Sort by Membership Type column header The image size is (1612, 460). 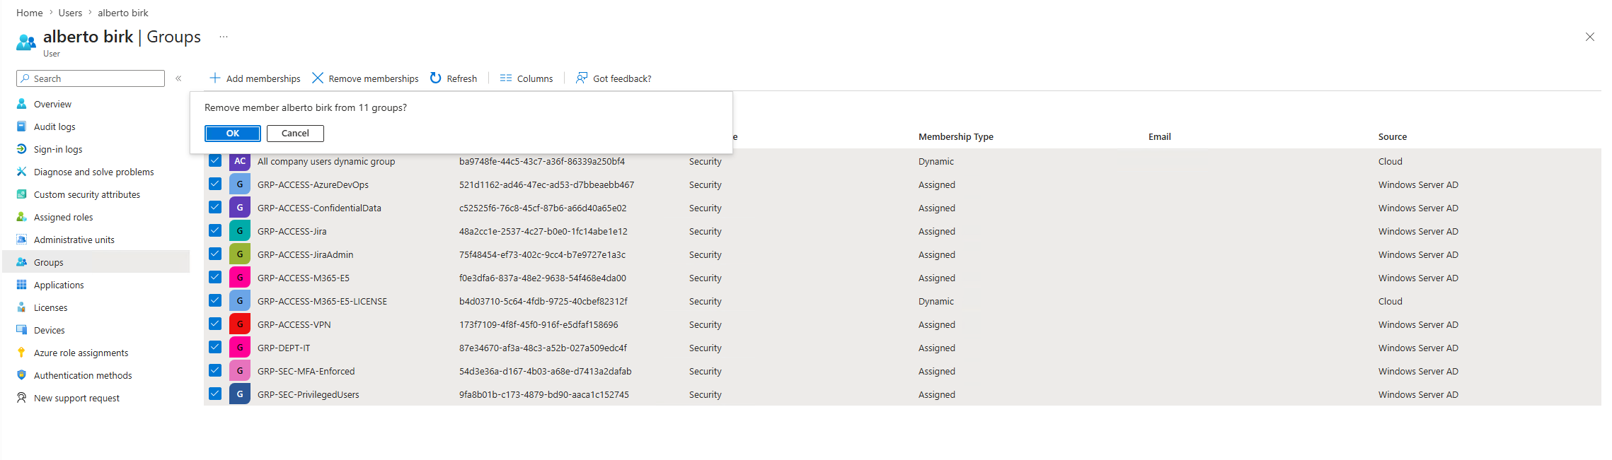tap(956, 136)
